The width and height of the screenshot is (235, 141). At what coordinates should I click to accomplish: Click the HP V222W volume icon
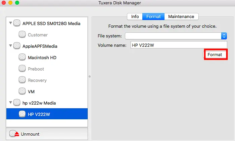click(x=22, y=114)
